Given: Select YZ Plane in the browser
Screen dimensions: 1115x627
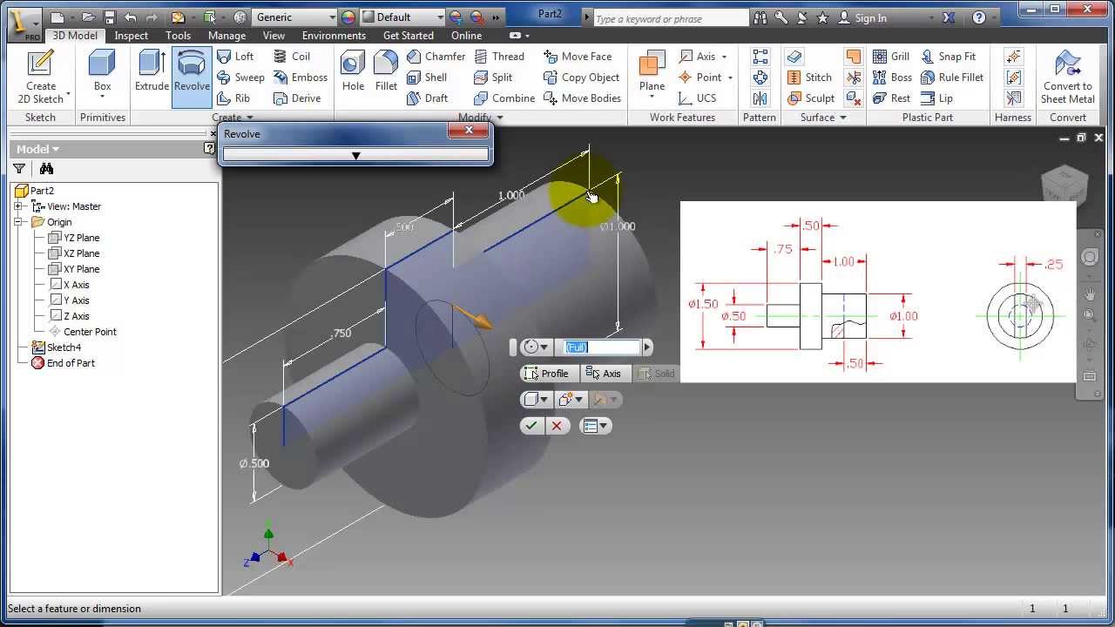Looking at the screenshot, I should click(73, 238).
